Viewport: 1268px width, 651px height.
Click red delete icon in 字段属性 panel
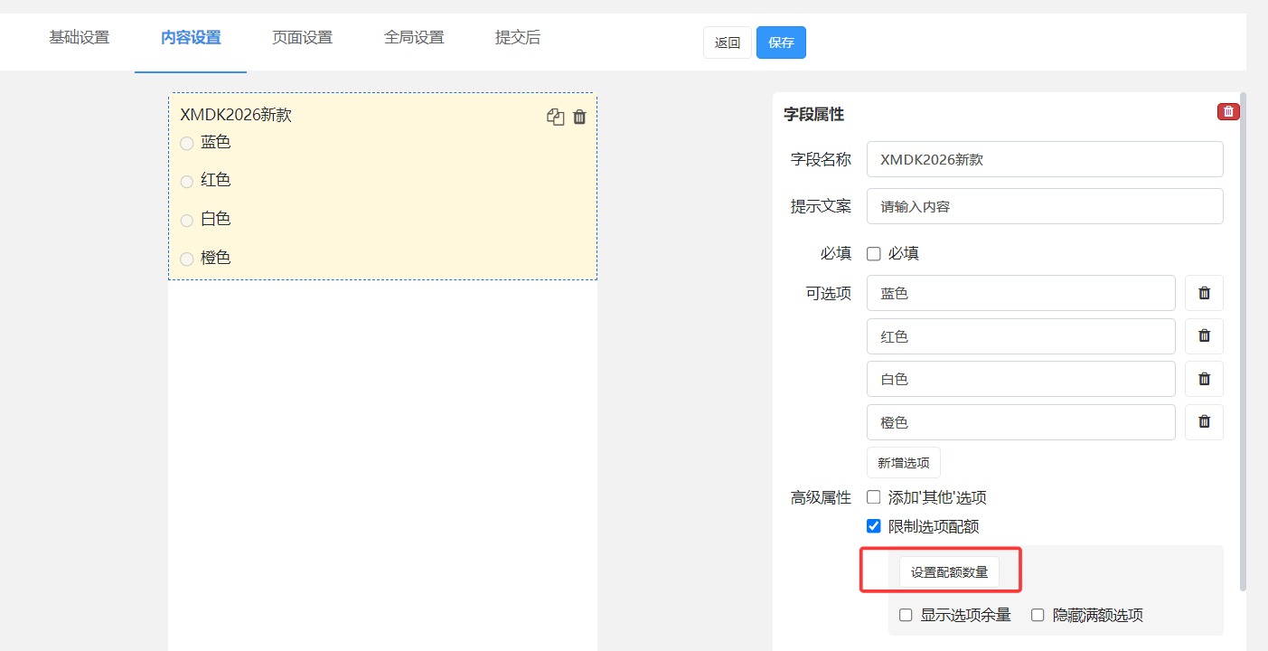click(x=1228, y=111)
